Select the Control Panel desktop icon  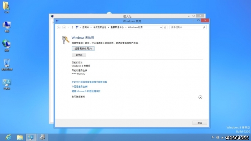pos(7,84)
